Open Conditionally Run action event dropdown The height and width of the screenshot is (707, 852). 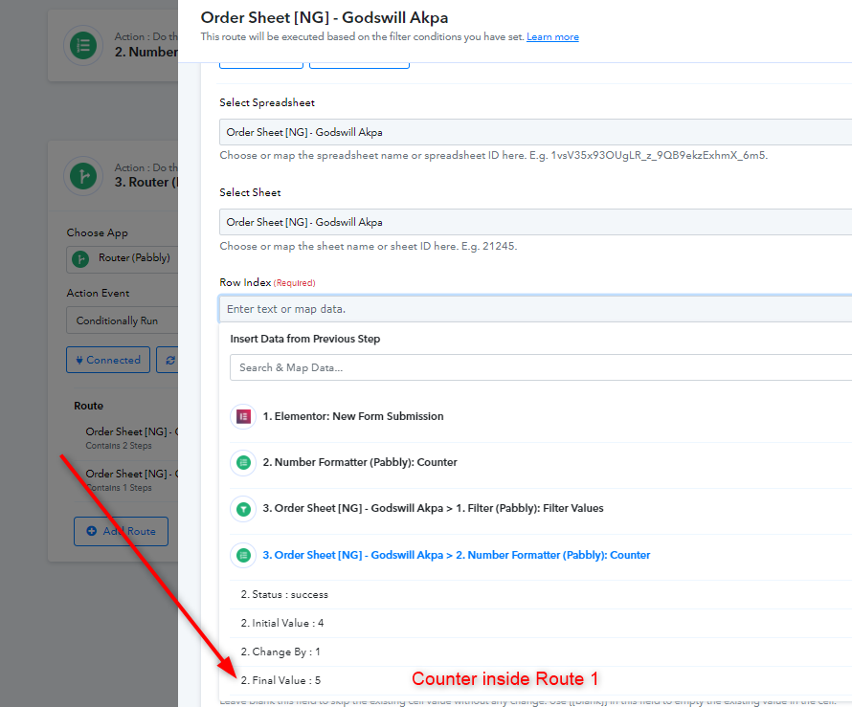123,320
